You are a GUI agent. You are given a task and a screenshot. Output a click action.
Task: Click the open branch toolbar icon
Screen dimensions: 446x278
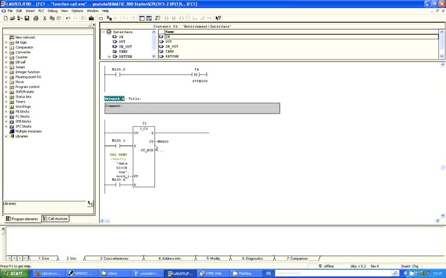tap(195, 18)
